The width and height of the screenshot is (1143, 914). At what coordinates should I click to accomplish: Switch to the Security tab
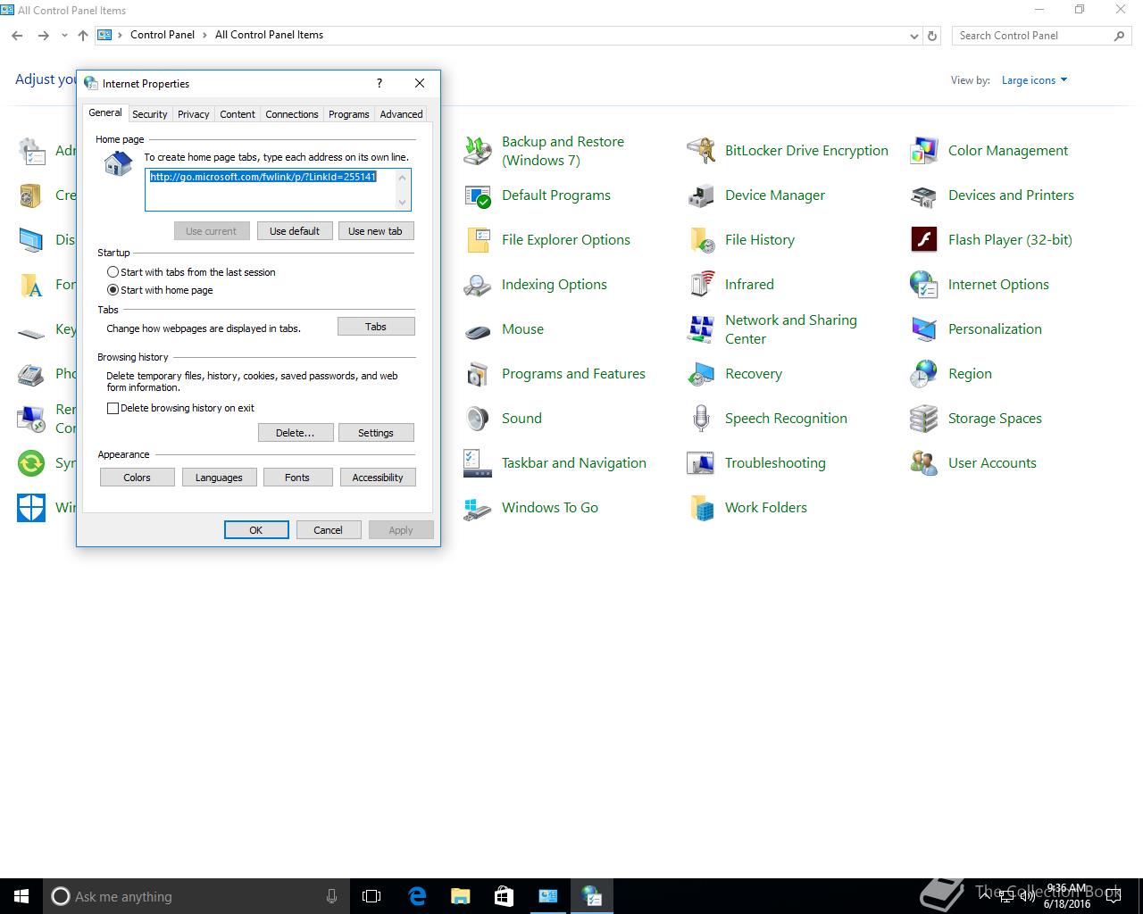(150, 114)
